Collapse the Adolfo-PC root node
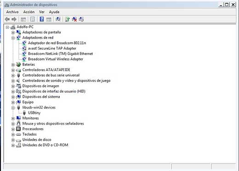 (7, 27)
